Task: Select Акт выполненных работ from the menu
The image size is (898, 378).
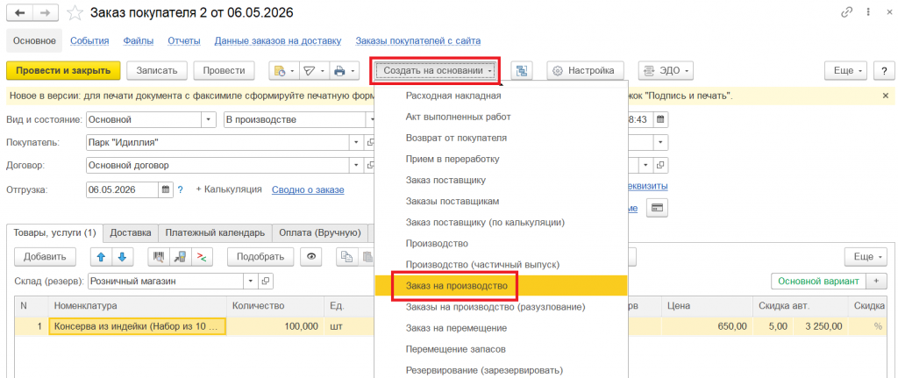Action: [501, 117]
